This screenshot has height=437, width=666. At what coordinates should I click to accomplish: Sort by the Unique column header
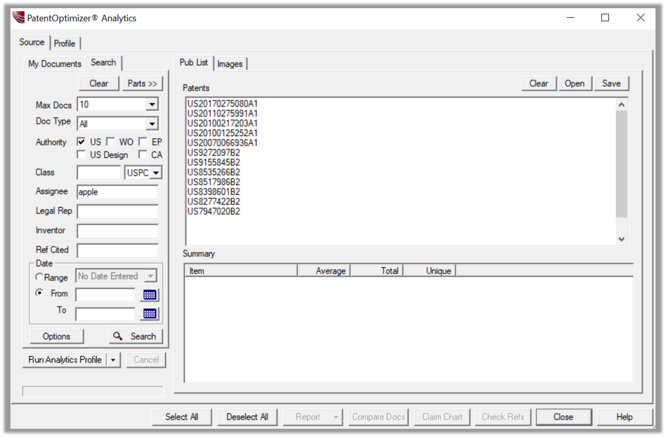tap(430, 271)
